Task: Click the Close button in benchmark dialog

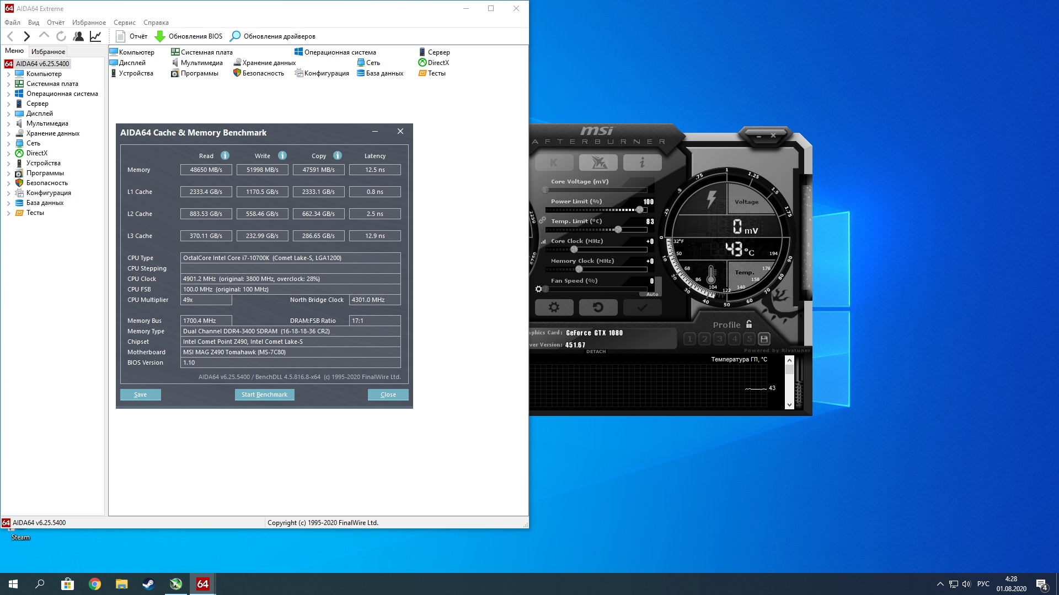Action: [388, 394]
